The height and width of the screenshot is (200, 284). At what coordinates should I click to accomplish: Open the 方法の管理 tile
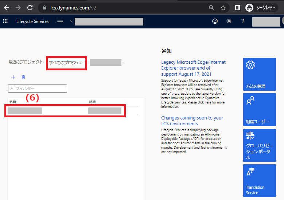tap(259, 74)
